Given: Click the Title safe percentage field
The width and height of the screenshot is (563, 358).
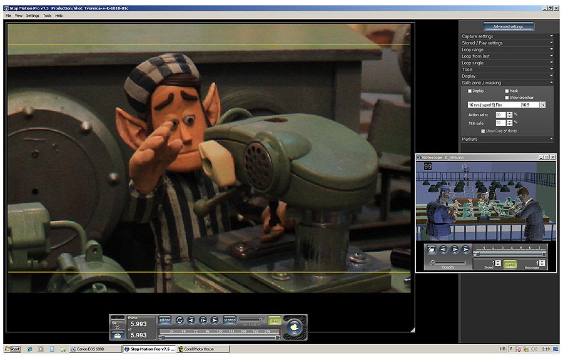Looking at the screenshot, I should (x=501, y=123).
